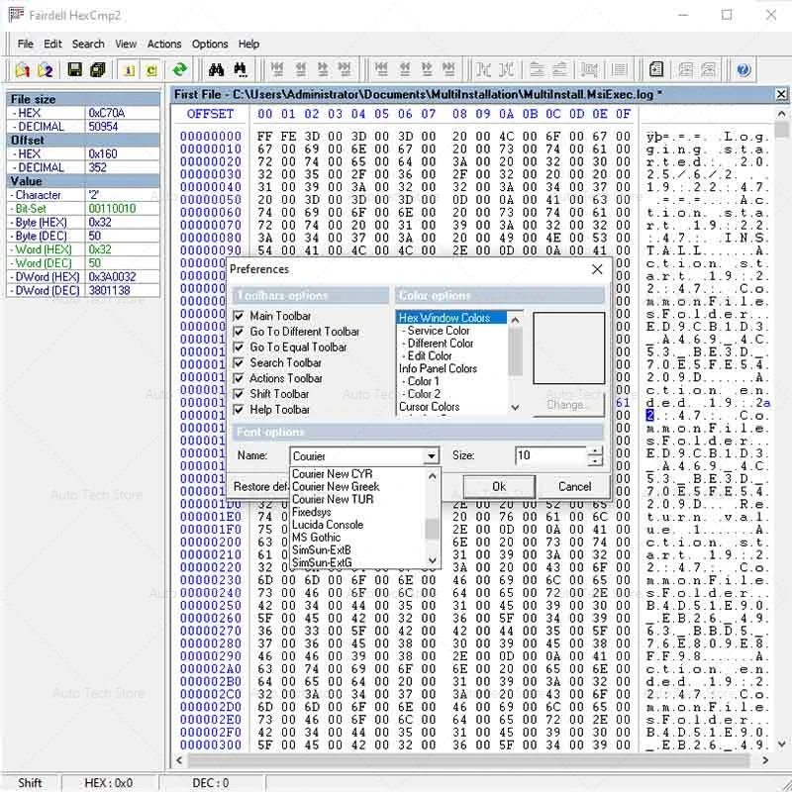The height and width of the screenshot is (792, 792).
Task: Click the blue Help question-mark icon
Action: 743,69
